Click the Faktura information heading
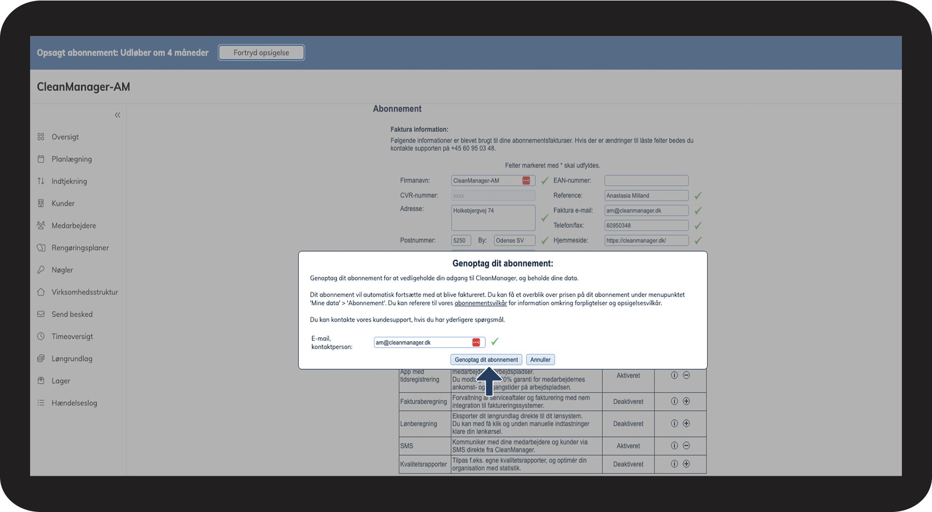 pos(419,129)
